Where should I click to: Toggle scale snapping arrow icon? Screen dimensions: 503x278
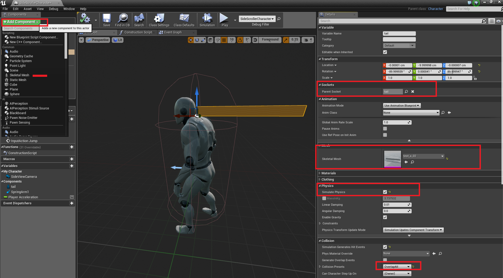[286, 40]
